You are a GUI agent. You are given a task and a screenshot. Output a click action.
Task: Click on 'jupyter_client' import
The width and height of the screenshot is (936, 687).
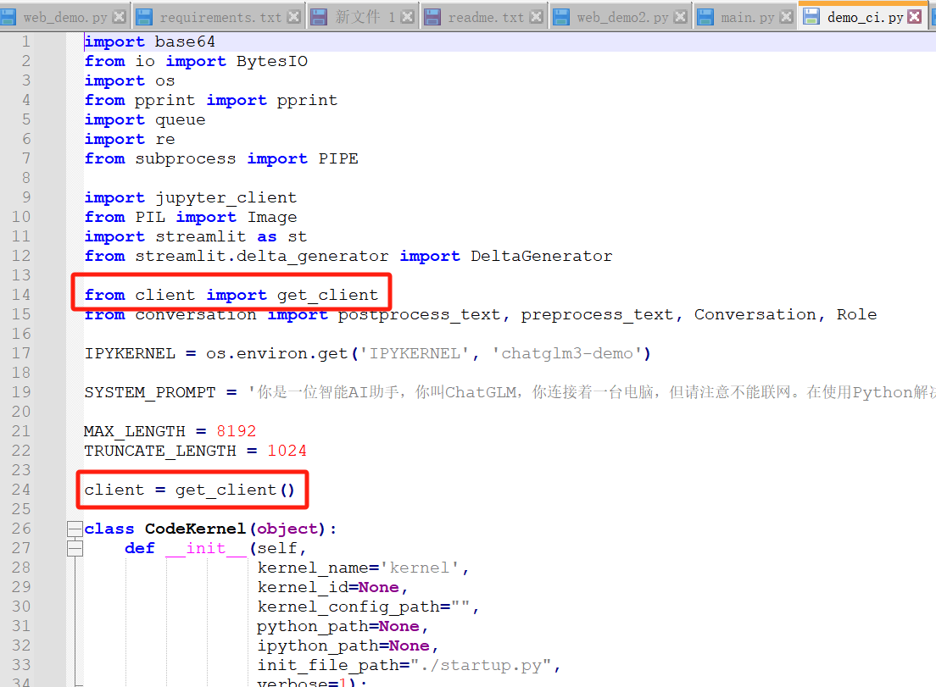tap(226, 198)
